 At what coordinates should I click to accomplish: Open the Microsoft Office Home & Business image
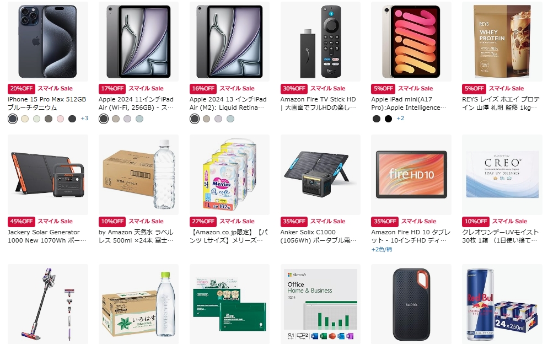(x=320, y=304)
